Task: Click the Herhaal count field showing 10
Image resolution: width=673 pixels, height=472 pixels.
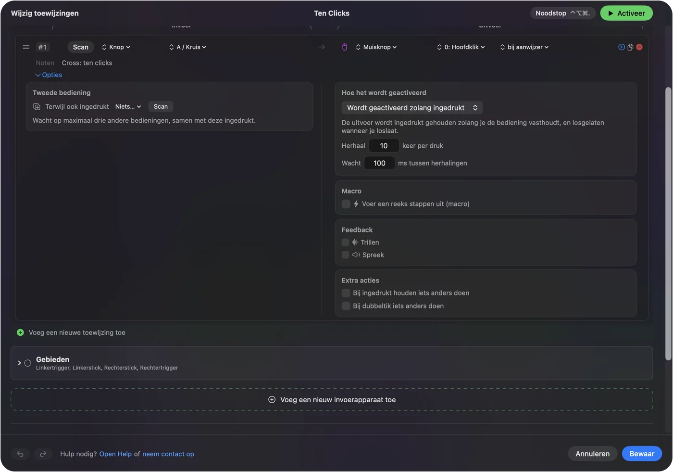Action: 384,146
